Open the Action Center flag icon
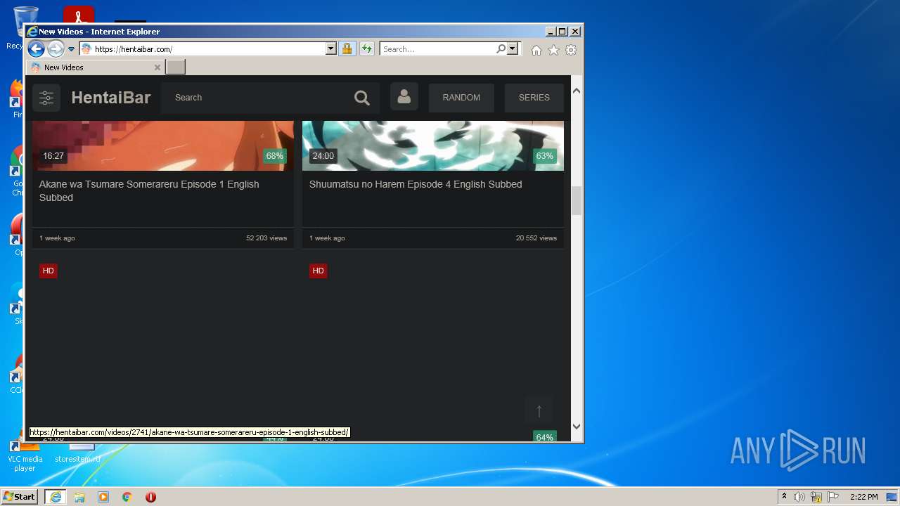This screenshot has height=506, width=900. coord(832,497)
